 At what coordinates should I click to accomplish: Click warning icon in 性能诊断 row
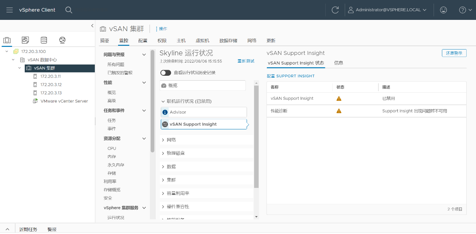coord(339,111)
